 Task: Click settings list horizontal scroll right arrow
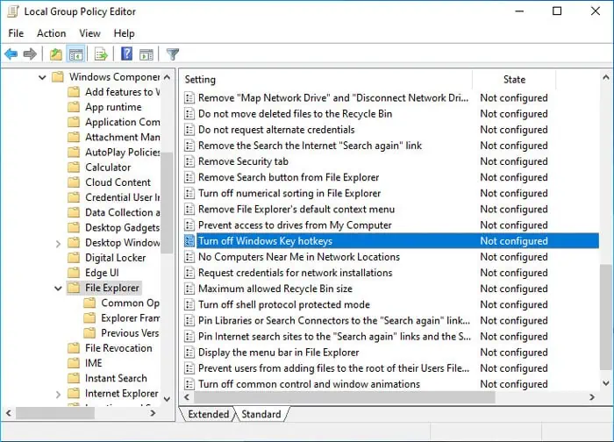click(592, 397)
